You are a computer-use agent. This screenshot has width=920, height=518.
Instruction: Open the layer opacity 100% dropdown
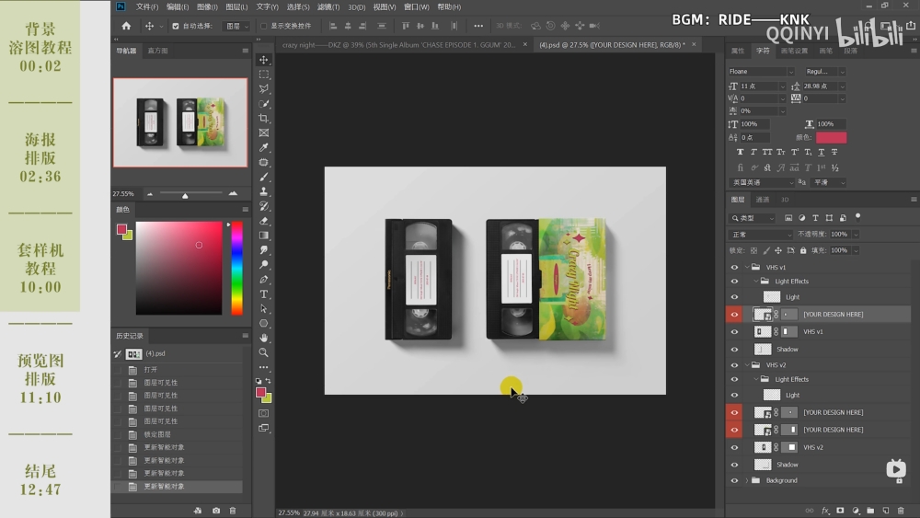pyautogui.click(x=856, y=234)
